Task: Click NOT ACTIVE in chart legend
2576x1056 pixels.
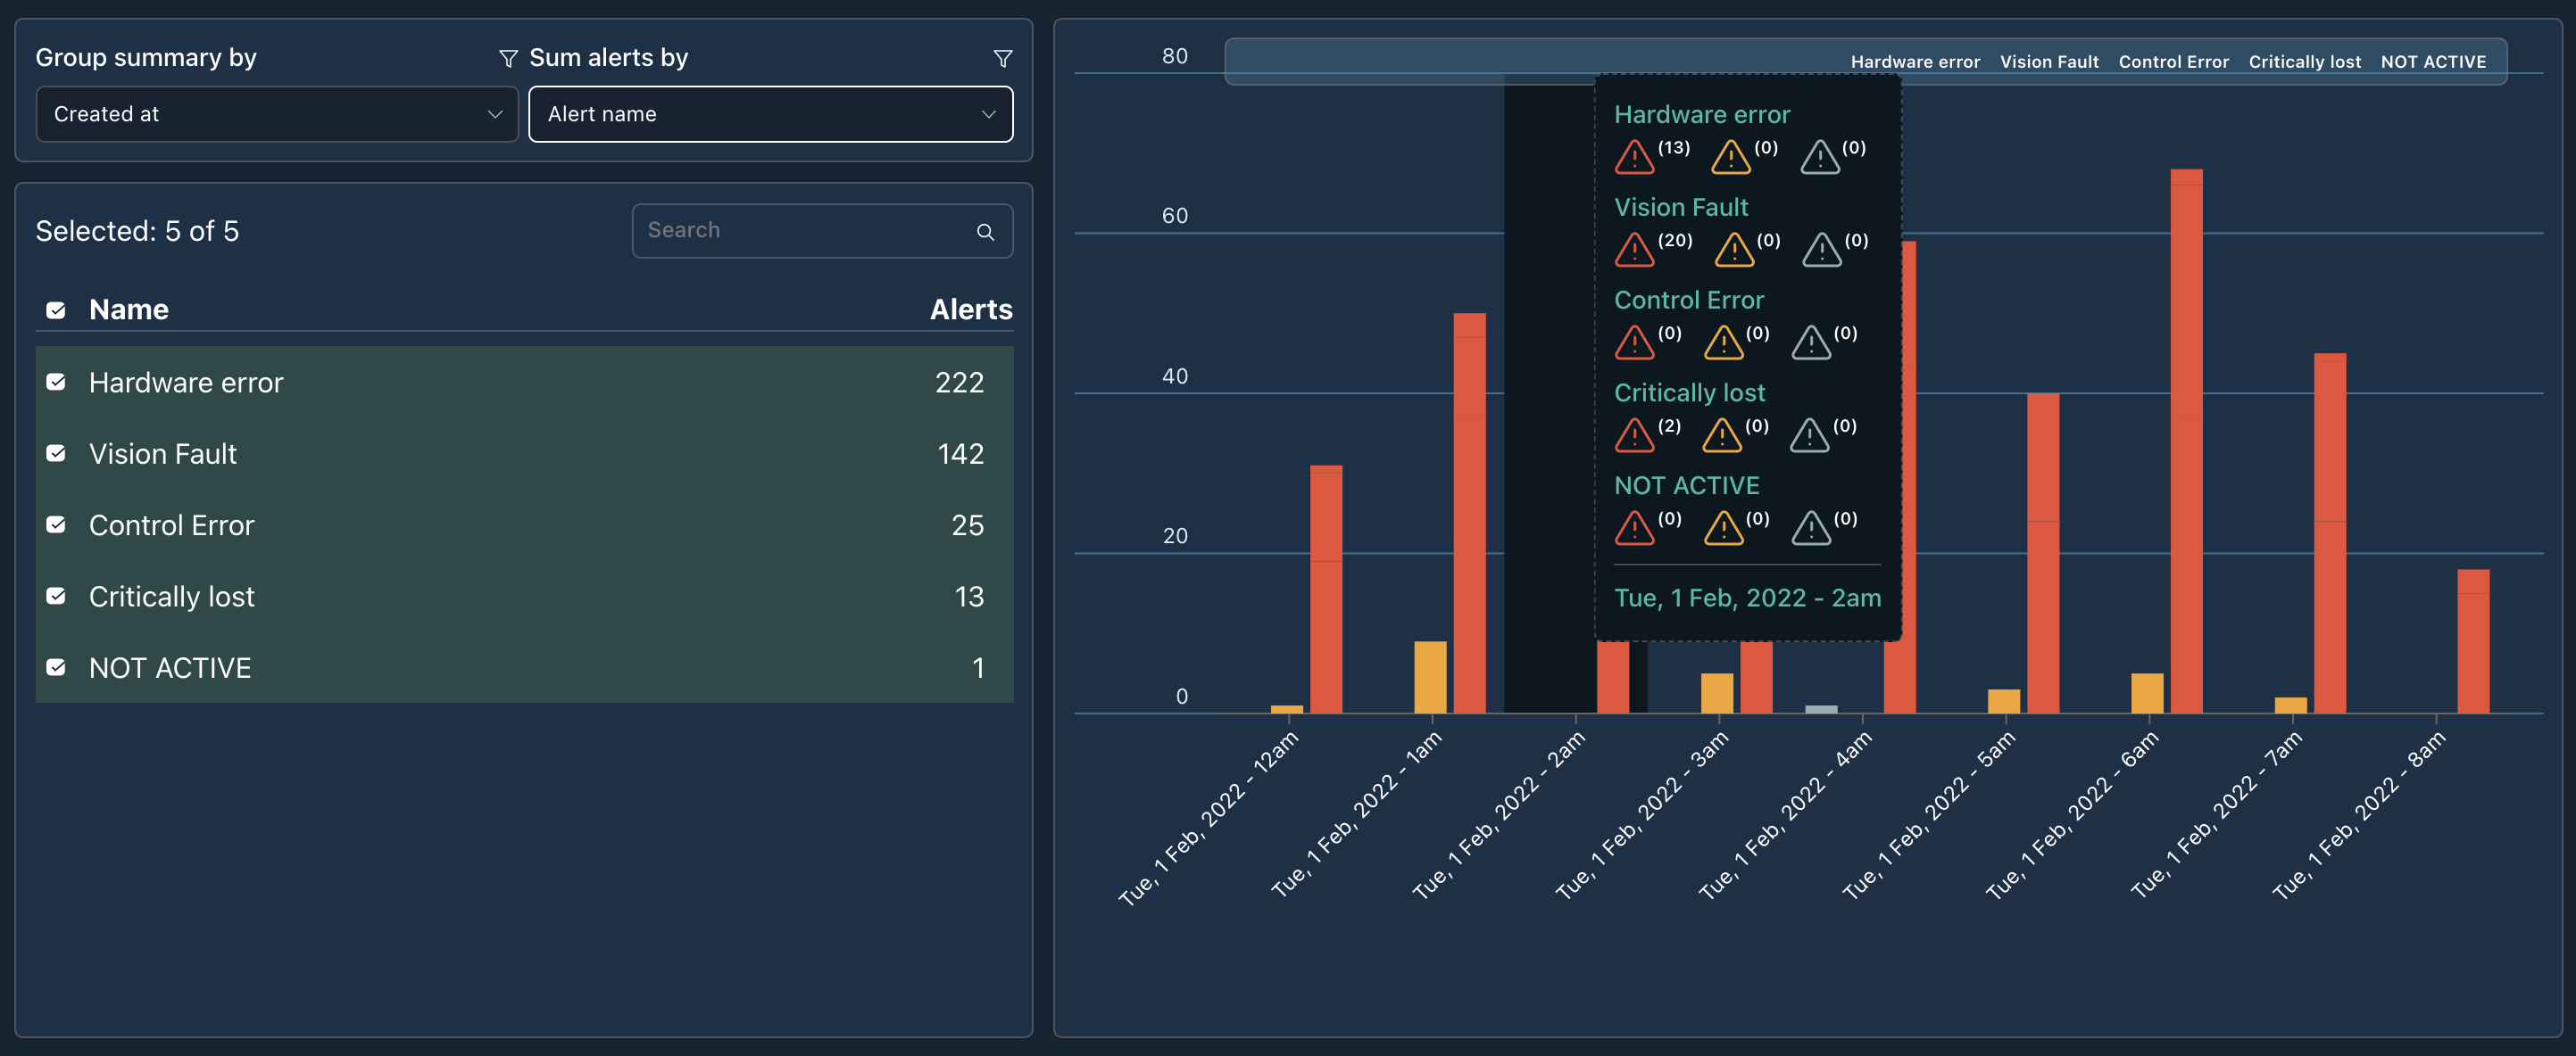Action: (2432, 62)
